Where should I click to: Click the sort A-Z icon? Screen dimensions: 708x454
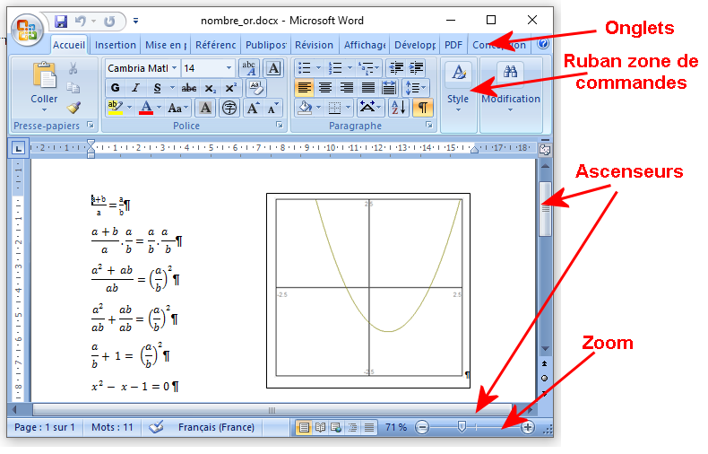coord(399,108)
